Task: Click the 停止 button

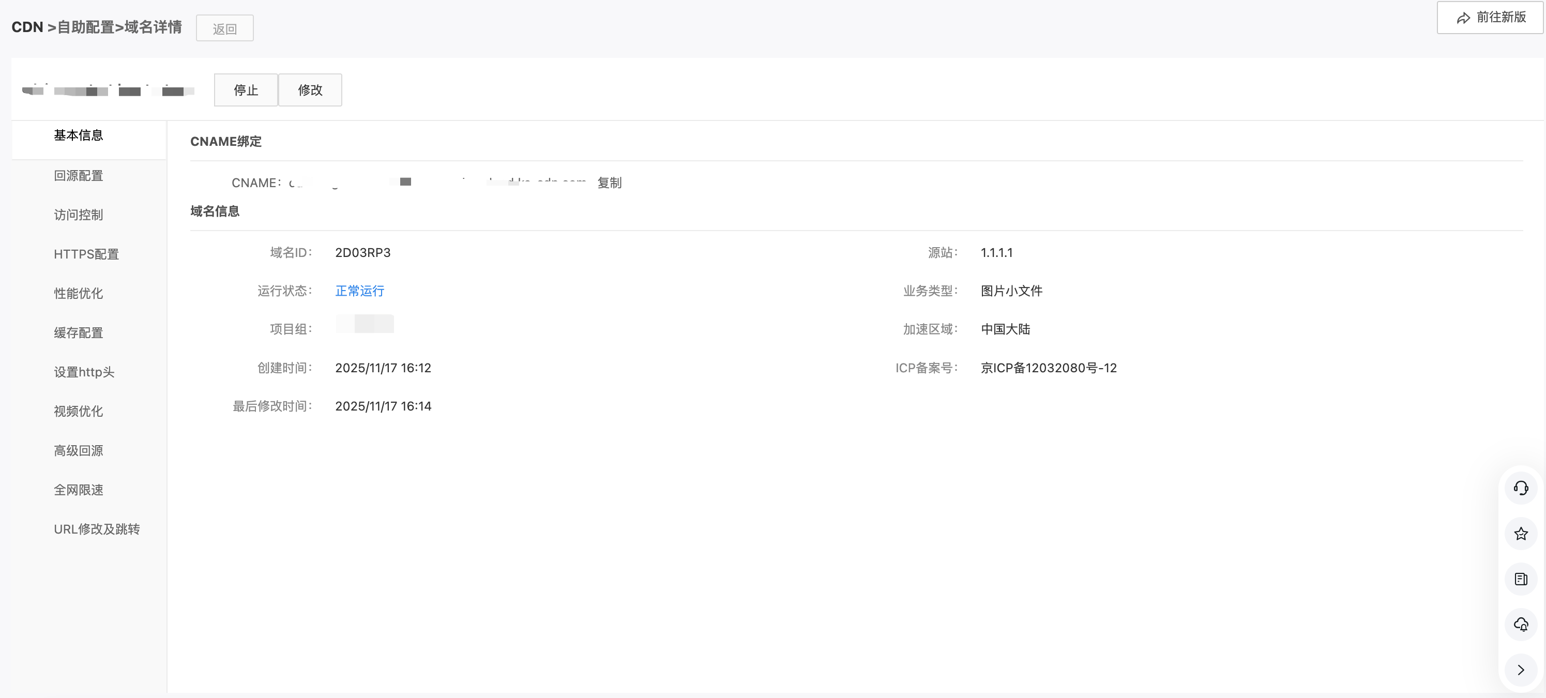Action: pyautogui.click(x=246, y=90)
